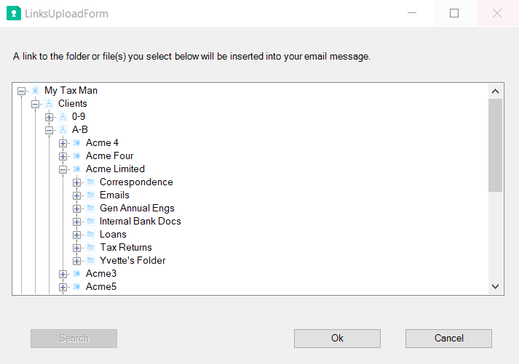Click the client icon beside Acme Four
This screenshot has height=364, width=519.
click(76, 156)
